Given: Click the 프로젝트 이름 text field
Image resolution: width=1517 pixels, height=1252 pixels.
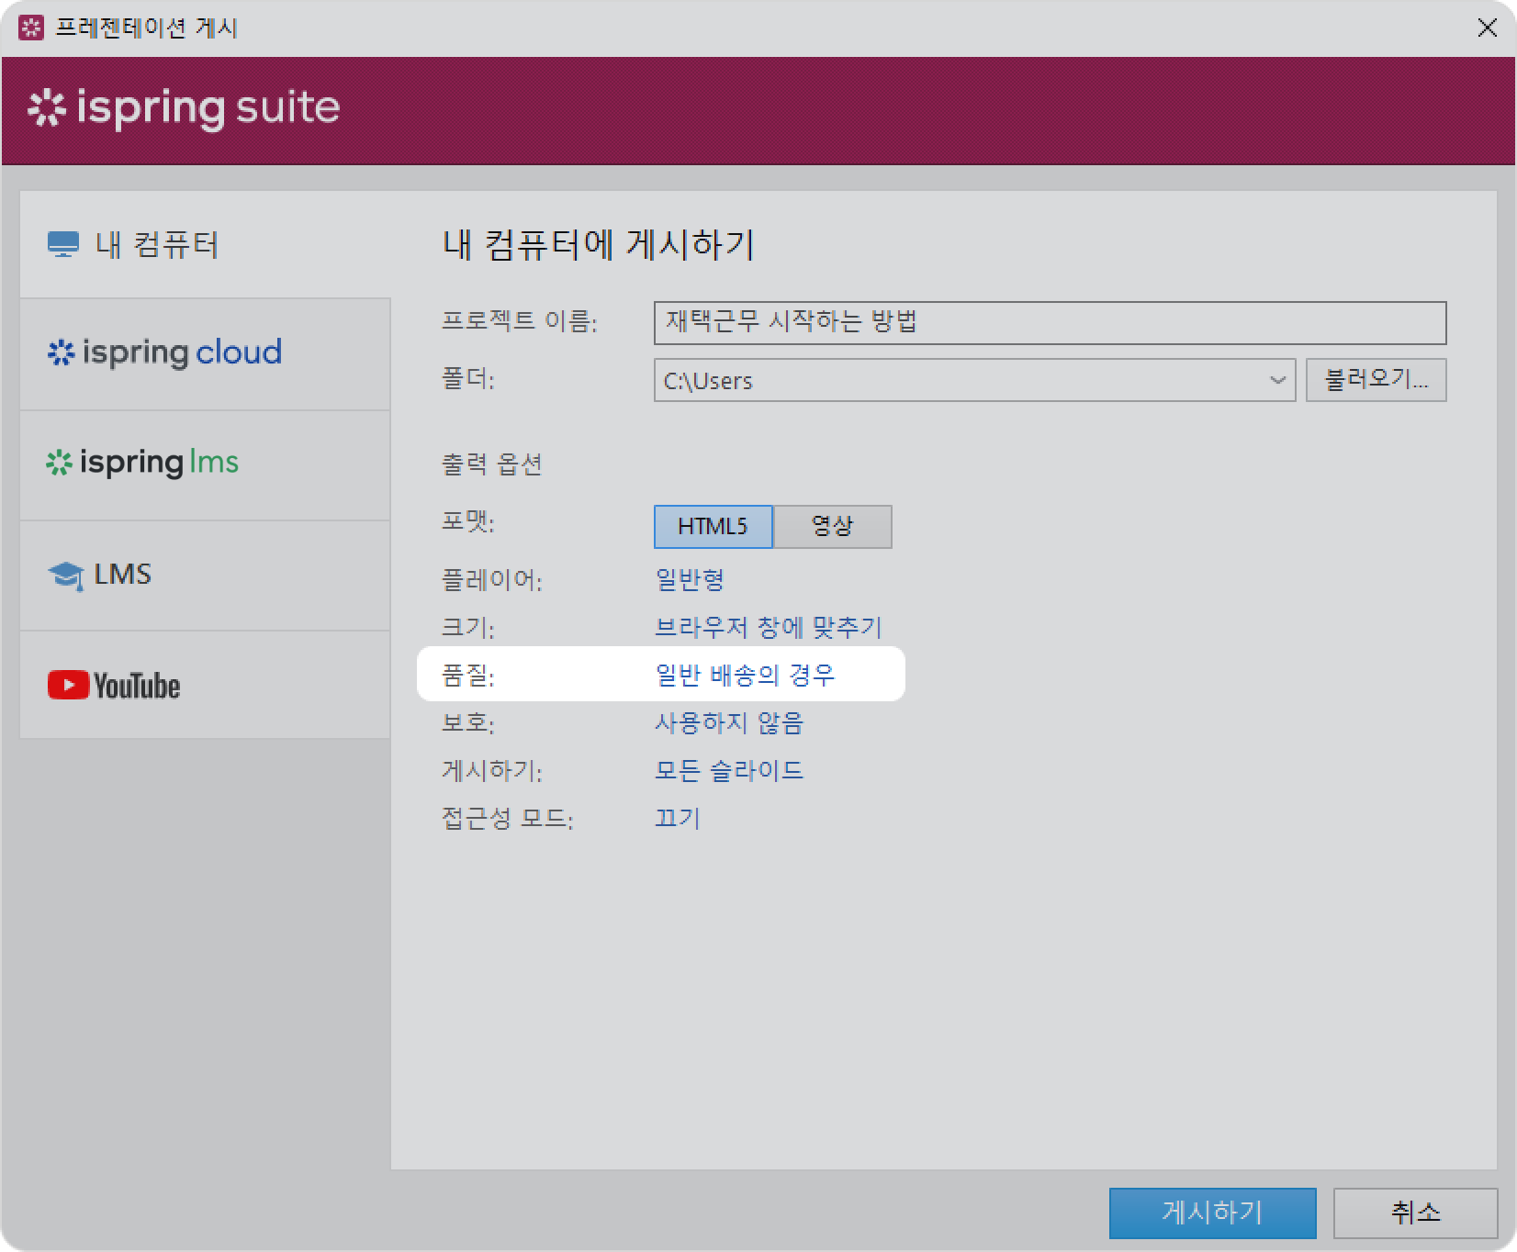Looking at the screenshot, I should pos(1050,323).
